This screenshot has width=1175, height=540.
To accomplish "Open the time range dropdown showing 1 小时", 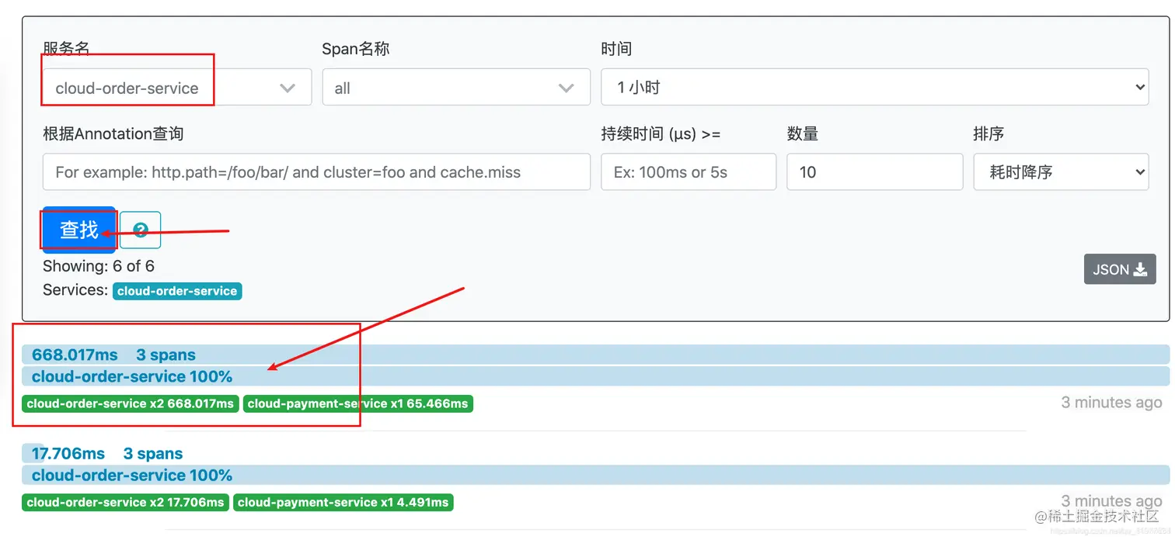I will pos(875,87).
